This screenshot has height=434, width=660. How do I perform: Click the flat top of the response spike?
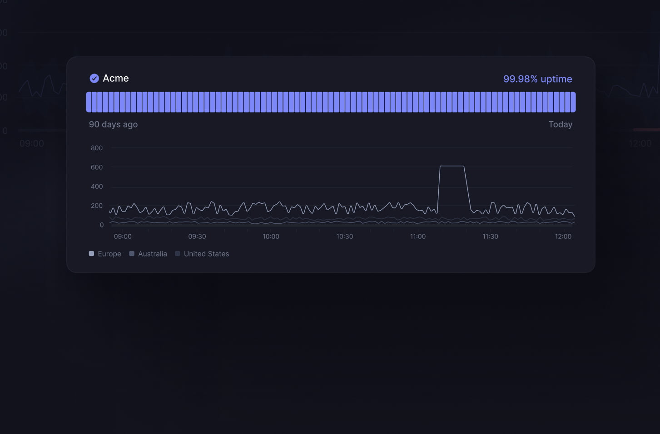(452, 166)
